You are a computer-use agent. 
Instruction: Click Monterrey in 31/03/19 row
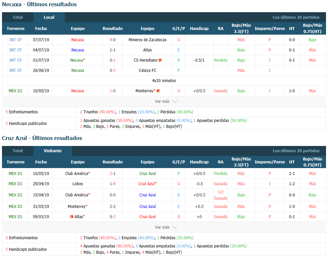(77, 206)
